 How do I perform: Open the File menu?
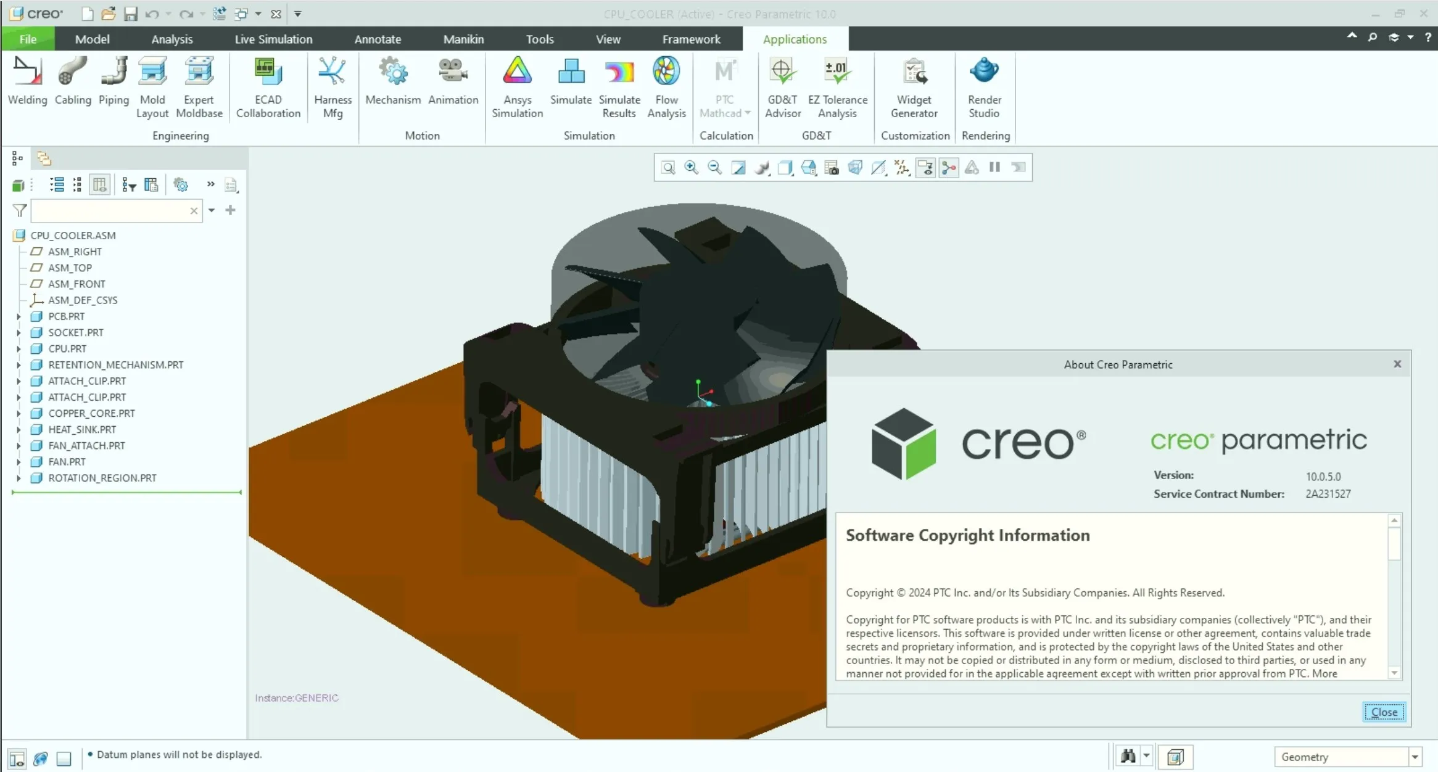coord(28,39)
